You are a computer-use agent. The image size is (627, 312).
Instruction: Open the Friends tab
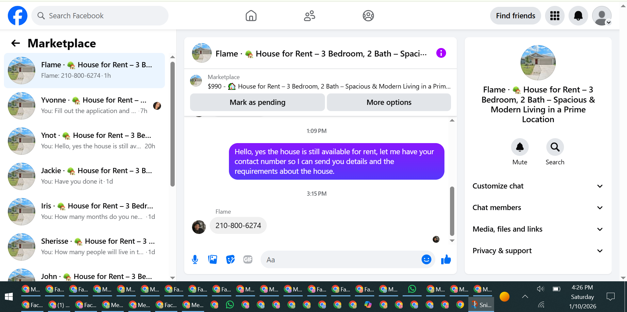point(310,16)
